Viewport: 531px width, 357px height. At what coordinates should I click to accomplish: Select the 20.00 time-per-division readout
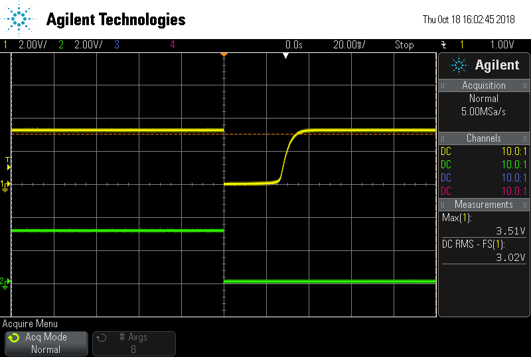tap(349, 44)
